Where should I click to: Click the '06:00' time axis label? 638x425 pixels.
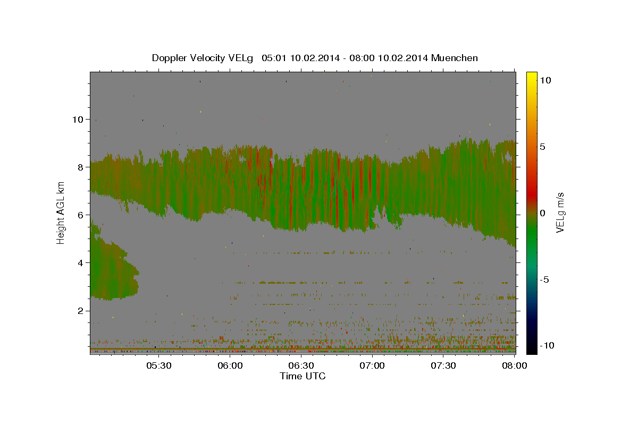click(230, 365)
